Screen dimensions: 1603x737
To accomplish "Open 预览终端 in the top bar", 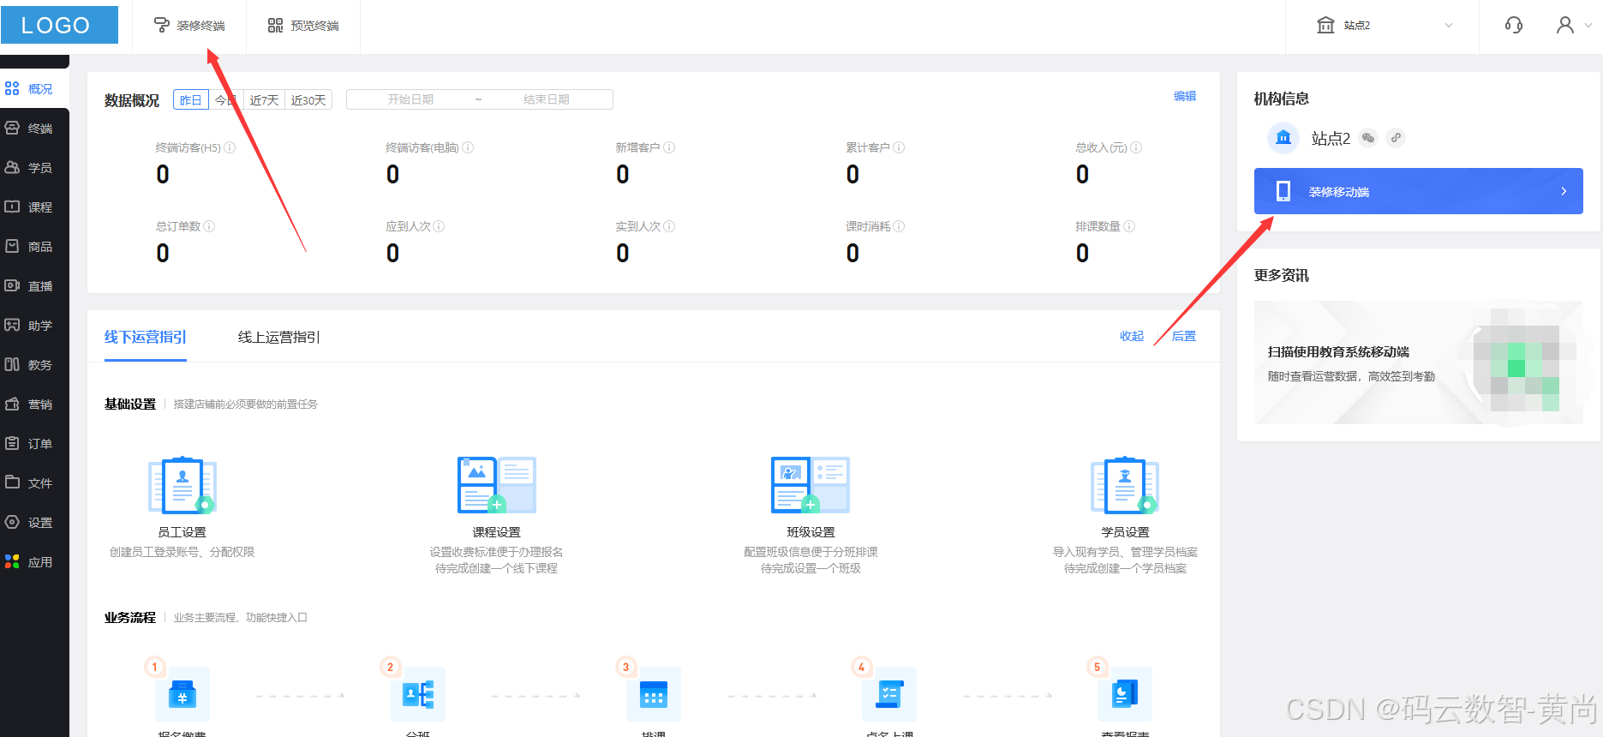I will (x=303, y=26).
